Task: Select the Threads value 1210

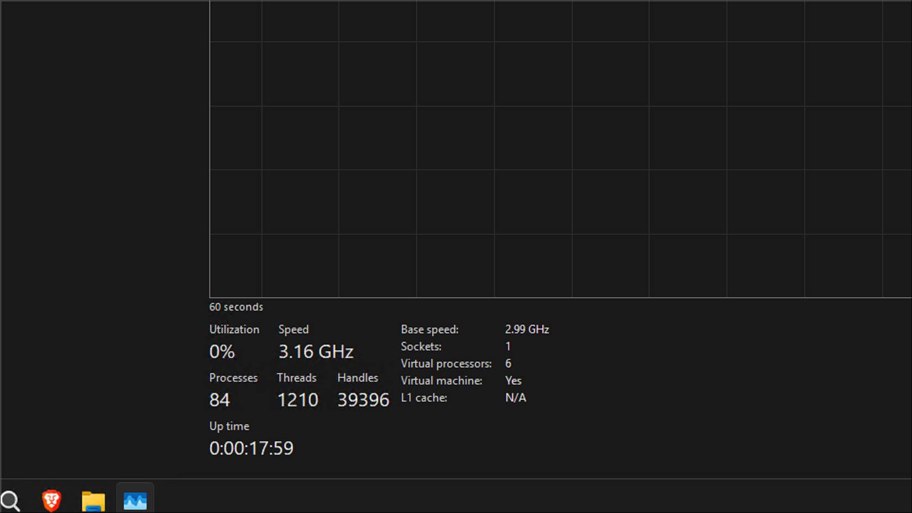Action: (297, 400)
